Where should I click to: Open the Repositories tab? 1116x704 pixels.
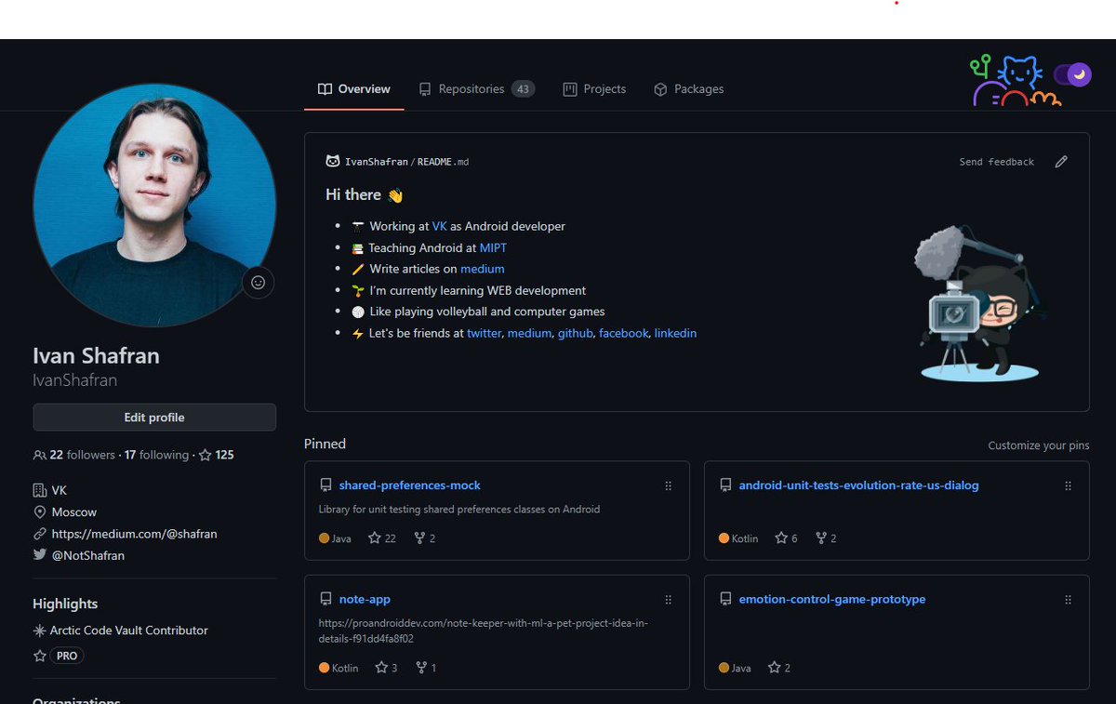tap(476, 89)
